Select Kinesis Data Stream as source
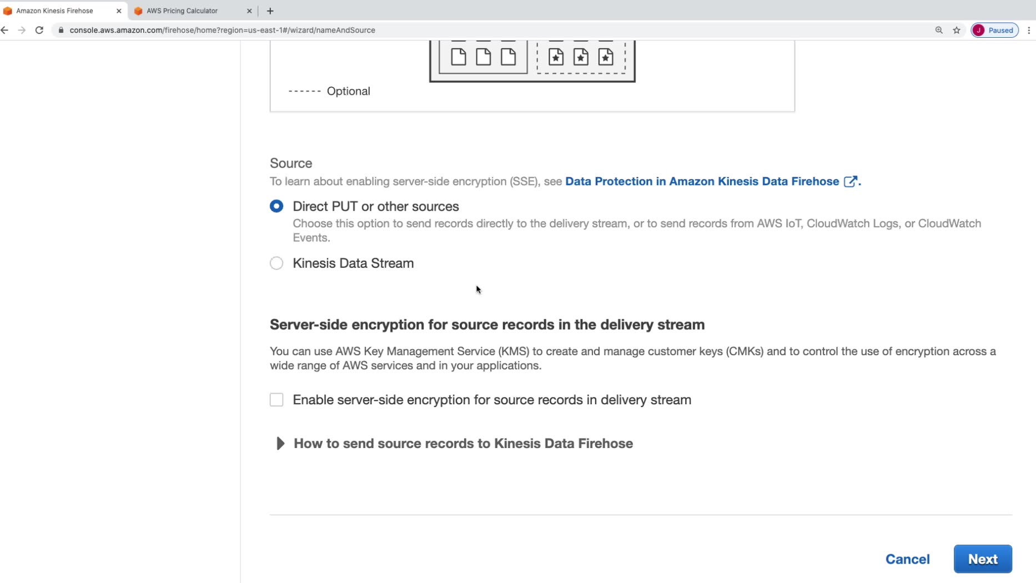This screenshot has width=1036, height=583. [276, 263]
